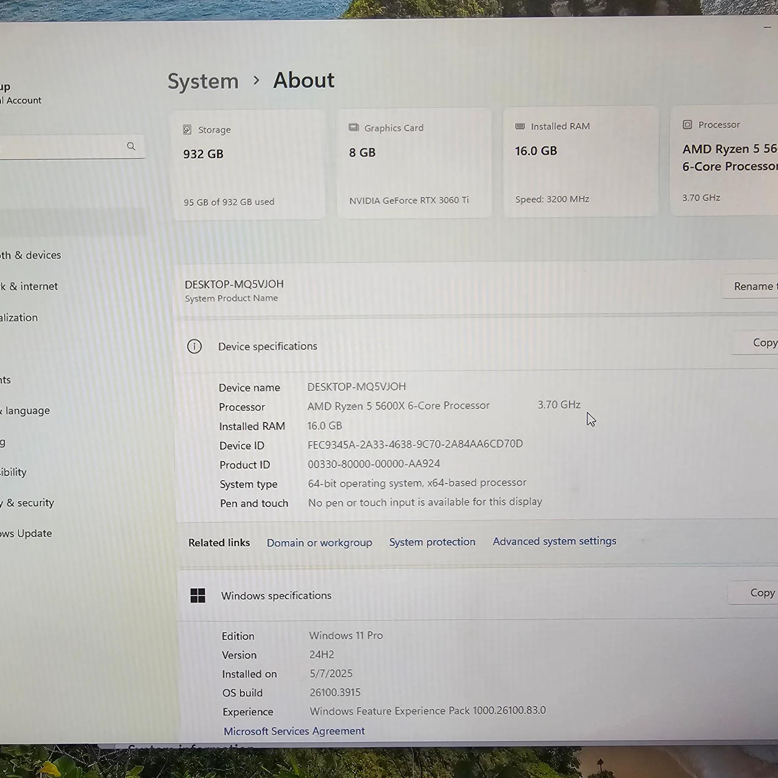The width and height of the screenshot is (778, 778).
Task: Click the breadcrumb chevron between System and About
Action: (x=256, y=81)
